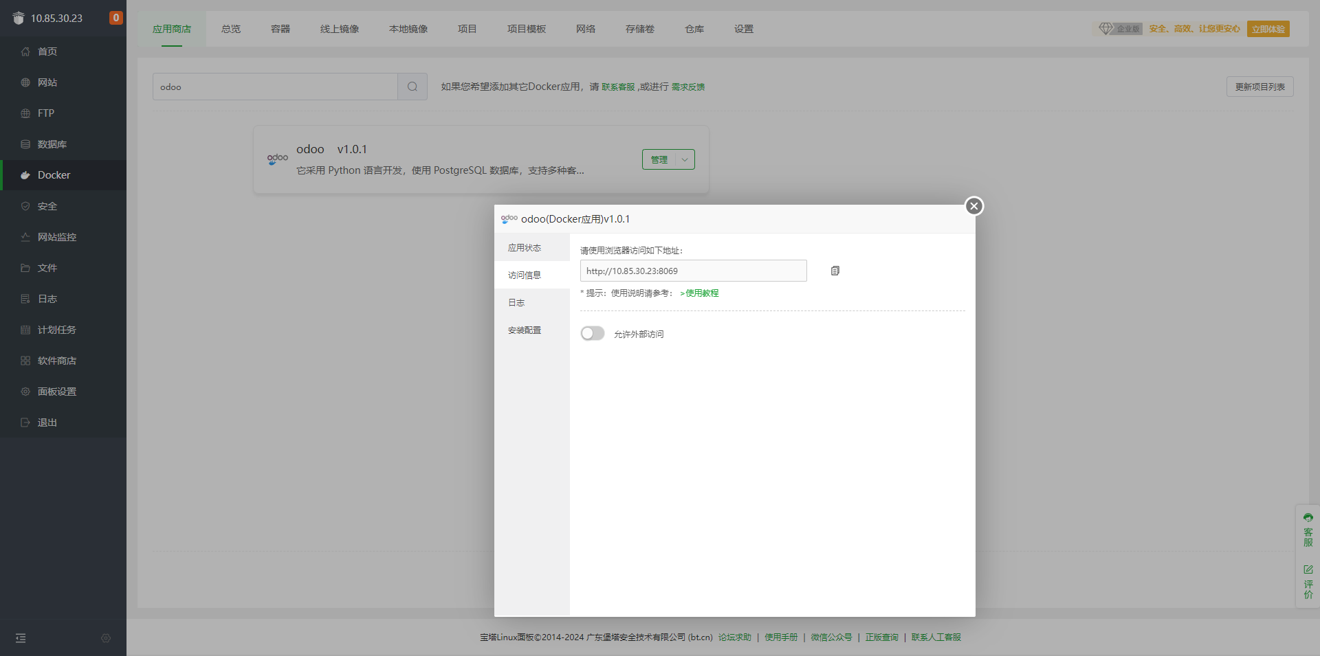The width and height of the screenshot is (1320, 656).
Task: Click the search magnifier button
Action: pyautogui.click(x=412, y=87)
